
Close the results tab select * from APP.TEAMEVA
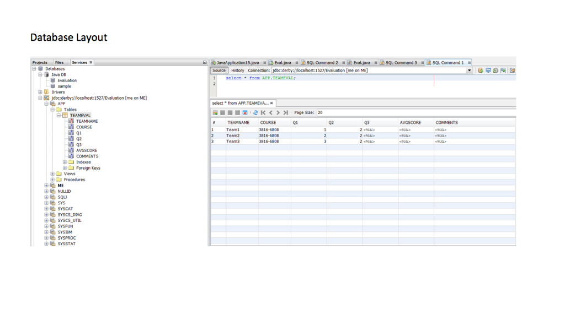click(x=271, y=103)
